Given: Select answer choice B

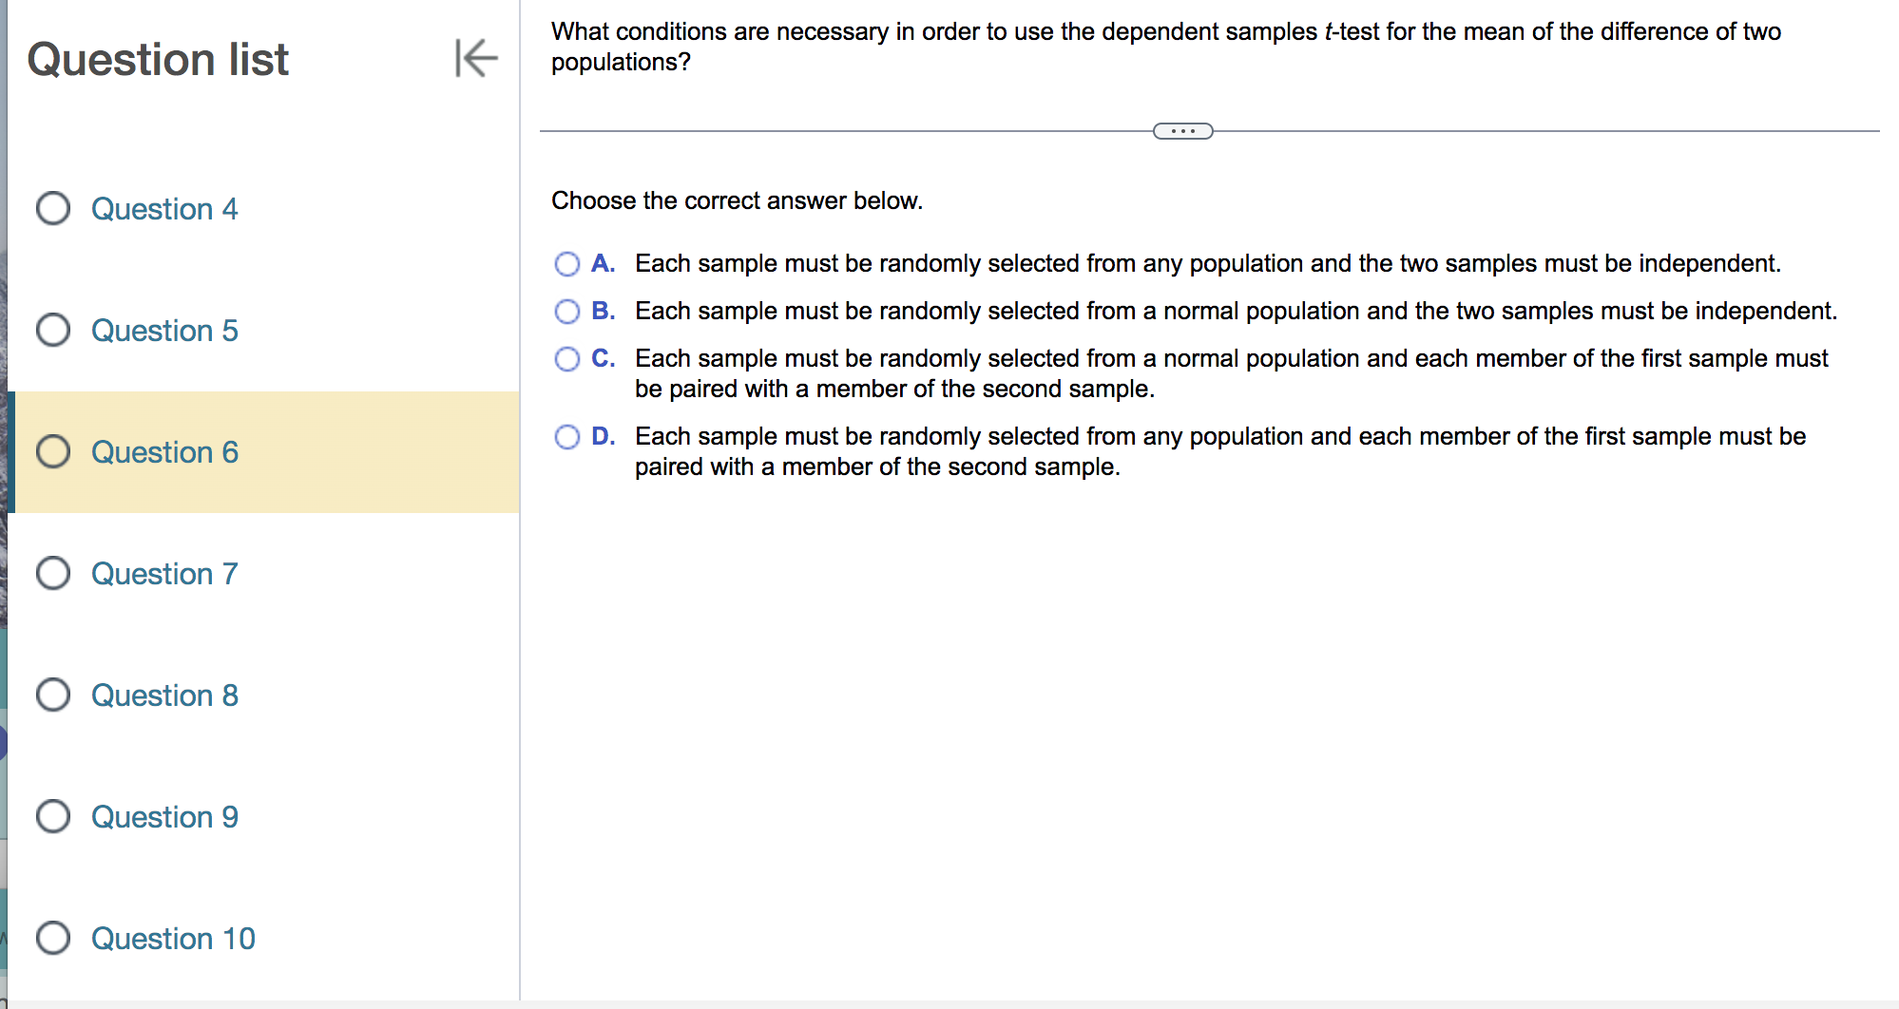Looking at the screenshot, I should point(567,311).
